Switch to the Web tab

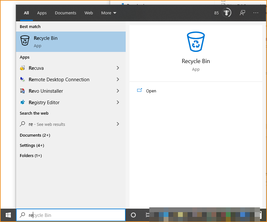pyautogui.click(x=89, y=13)
